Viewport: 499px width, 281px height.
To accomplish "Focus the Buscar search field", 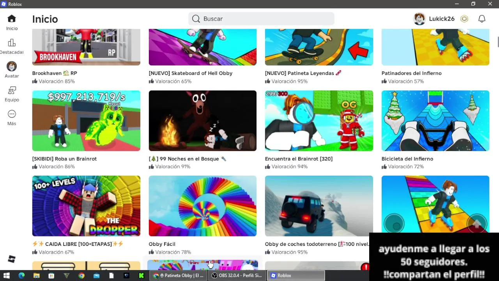I will click(x=261, y=19).
